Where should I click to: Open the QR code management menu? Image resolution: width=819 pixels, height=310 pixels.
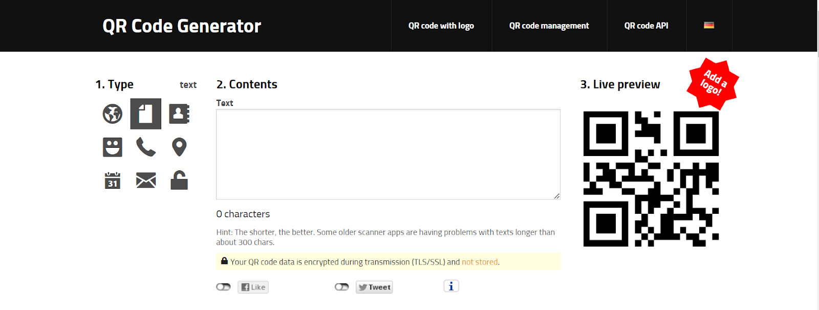[x=549, y=26]
